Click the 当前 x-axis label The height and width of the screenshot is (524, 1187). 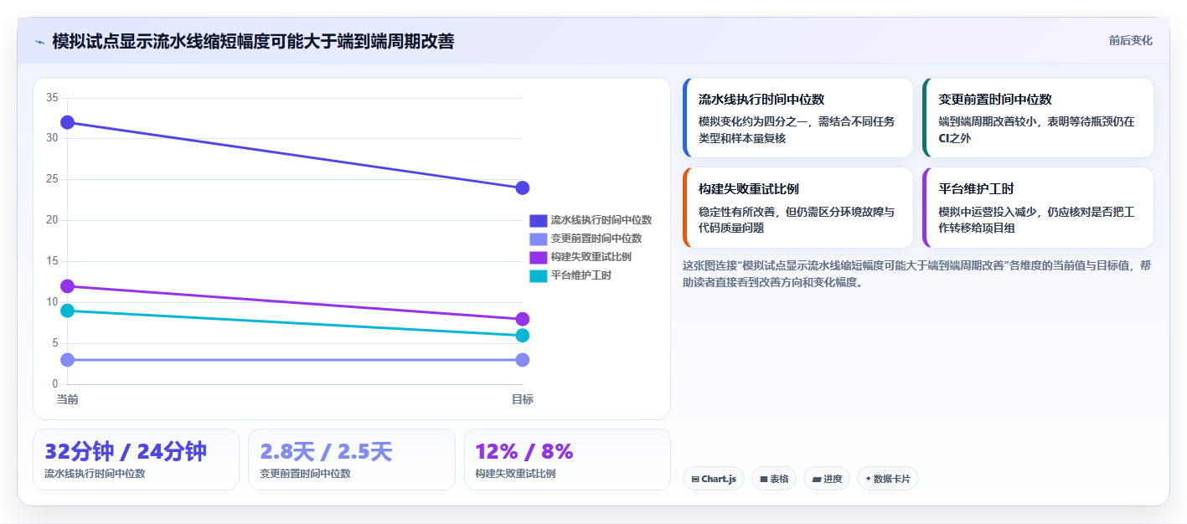click(68, 399)
